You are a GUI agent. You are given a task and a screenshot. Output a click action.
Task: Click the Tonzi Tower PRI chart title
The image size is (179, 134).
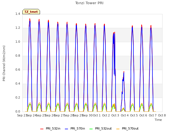(x=89, y=3)
